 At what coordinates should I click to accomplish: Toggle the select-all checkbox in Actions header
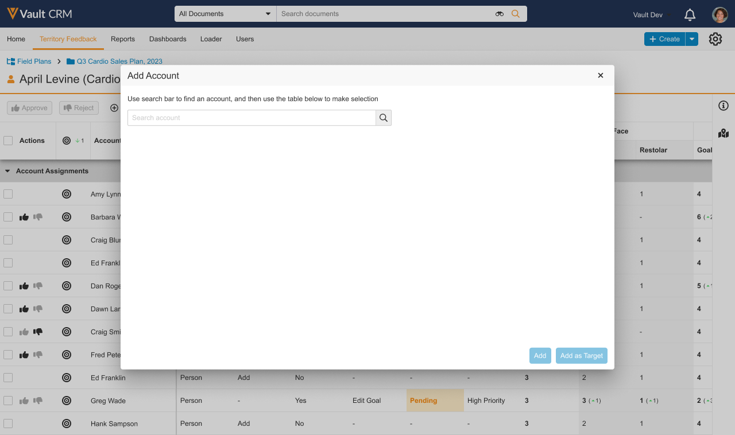8,141
